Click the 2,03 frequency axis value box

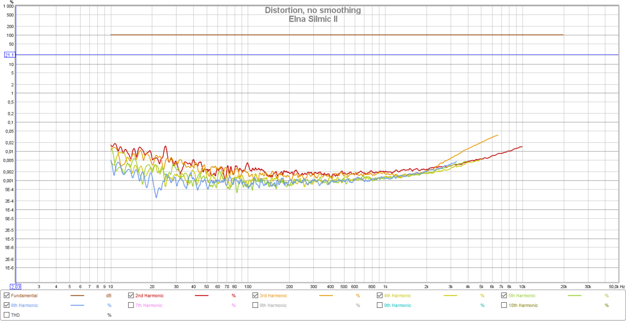coord(15,287)
